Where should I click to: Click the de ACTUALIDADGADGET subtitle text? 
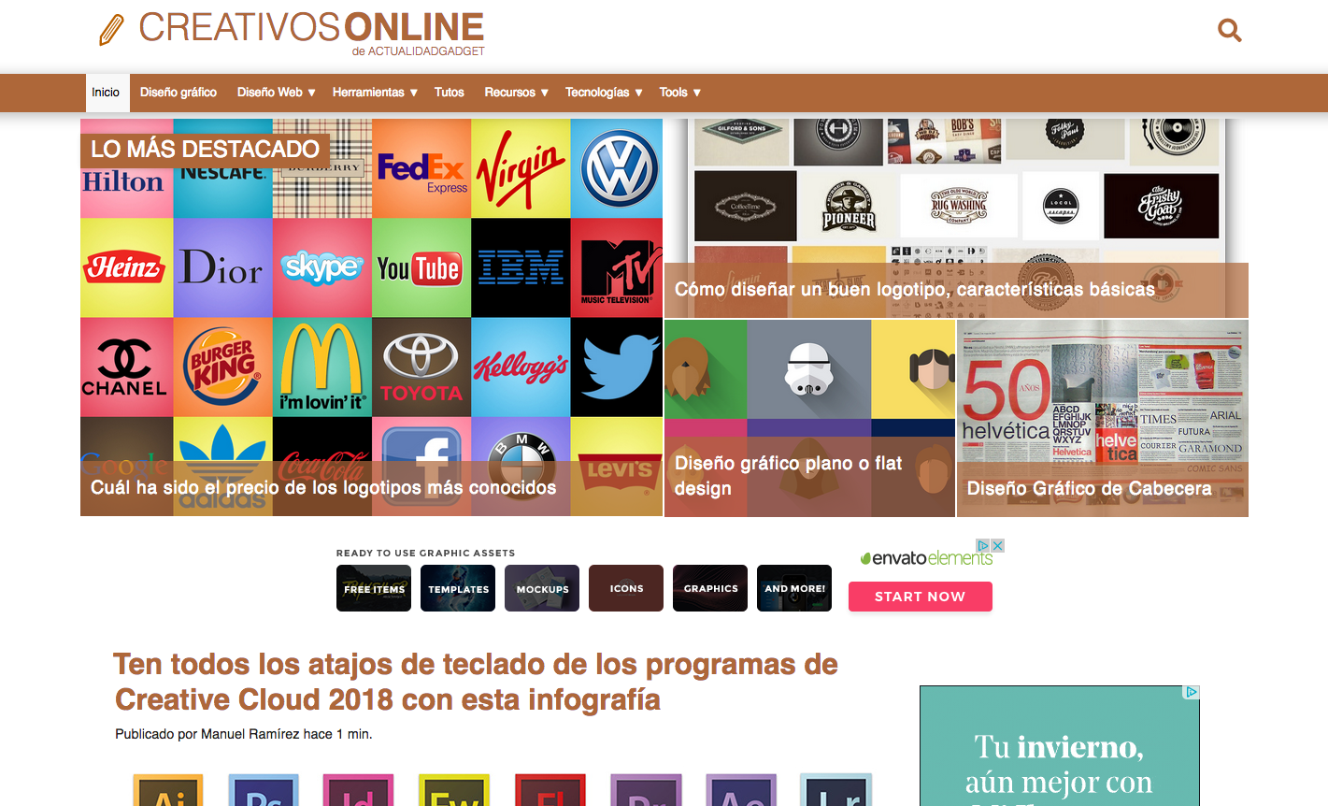point(418,51)
